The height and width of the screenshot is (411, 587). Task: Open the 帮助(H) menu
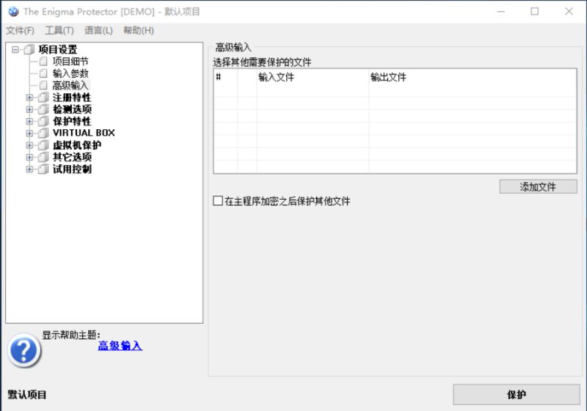click(139, 30)
